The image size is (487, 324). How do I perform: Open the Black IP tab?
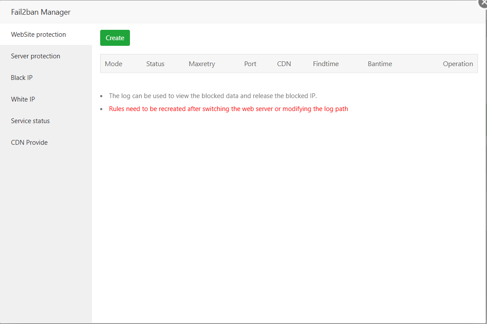pos(22,77)
